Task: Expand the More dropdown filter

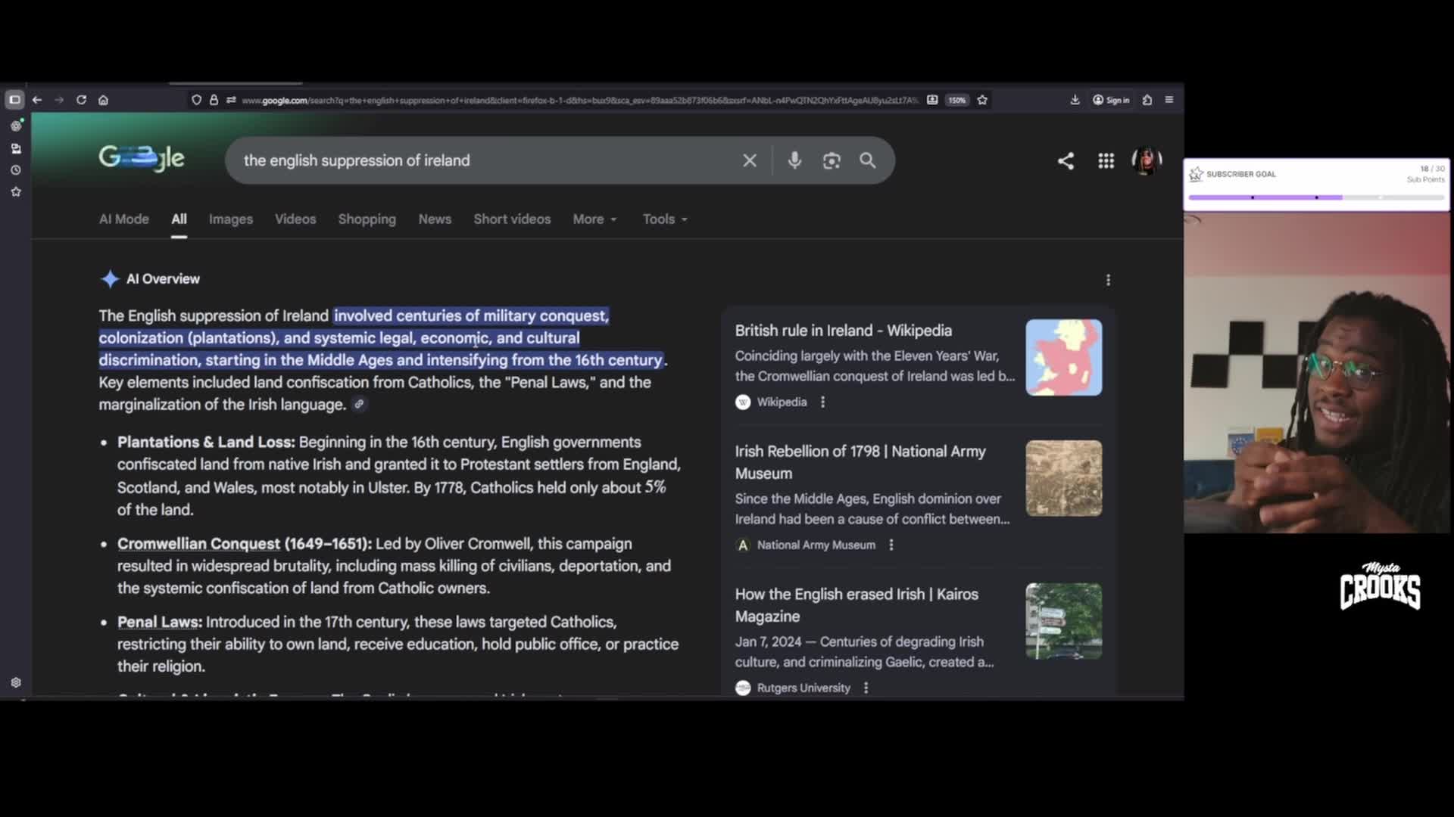Action: (x=594, y=219)
